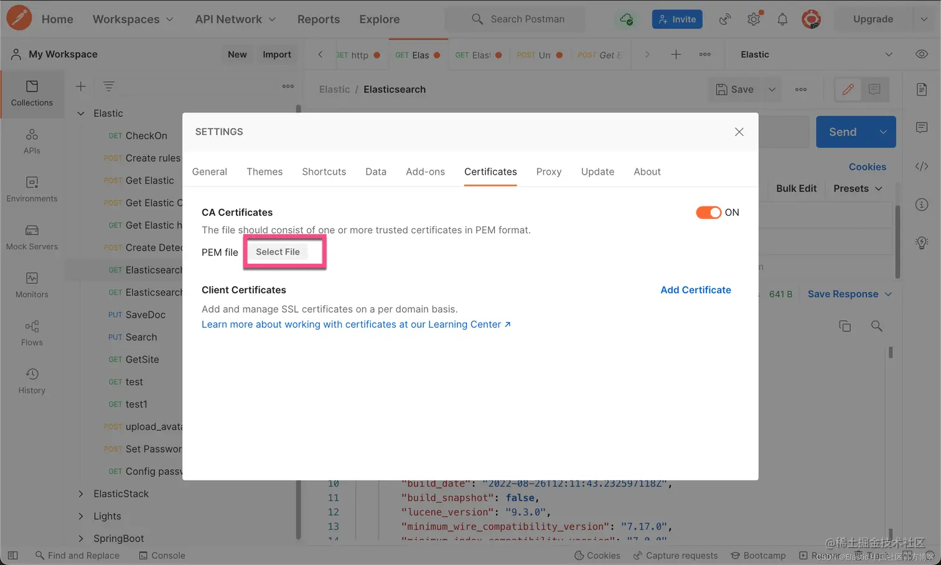Click the copy response icon
Viewport: 941px width, 565px height.
click(845, 326)
